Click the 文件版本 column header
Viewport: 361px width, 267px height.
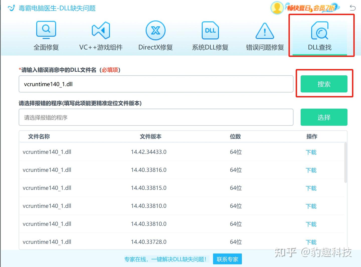pyautogui.click(x=150, y=137)
